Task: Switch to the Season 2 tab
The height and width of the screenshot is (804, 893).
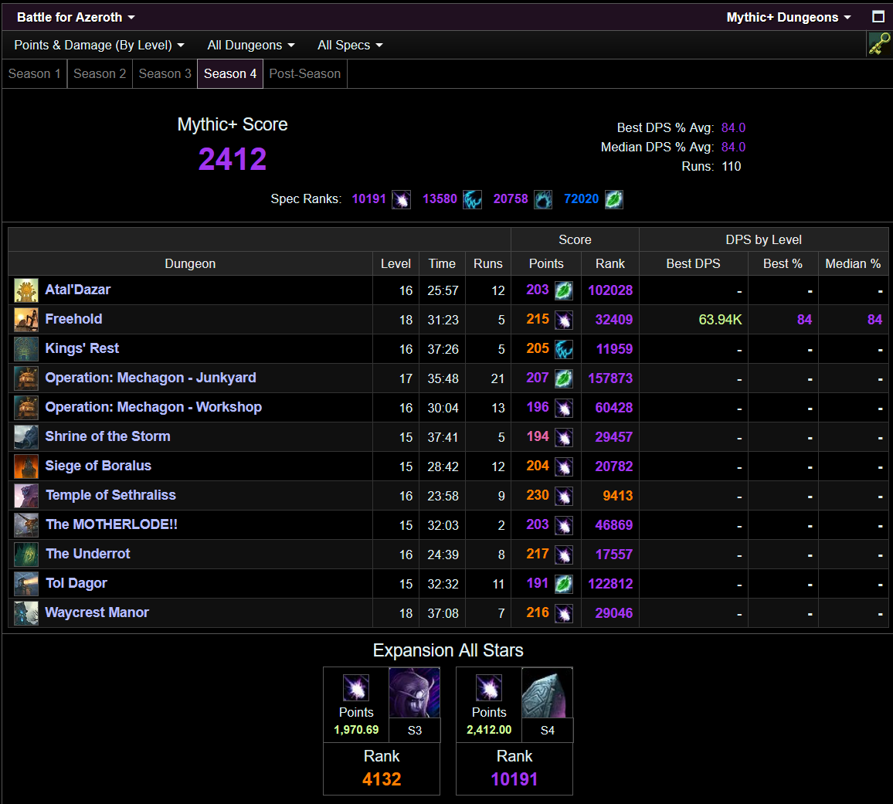Action: [x=100, y=74]
